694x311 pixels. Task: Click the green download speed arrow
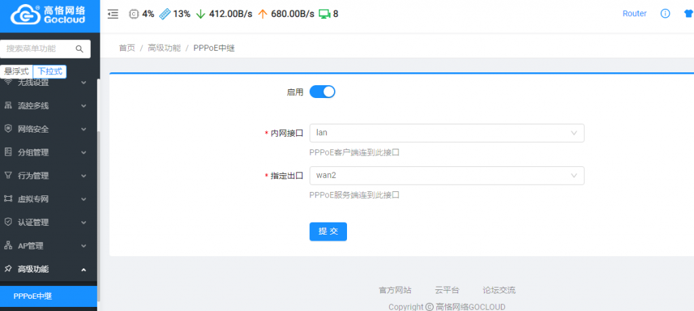pyautogui.click(x=200, y=14)
